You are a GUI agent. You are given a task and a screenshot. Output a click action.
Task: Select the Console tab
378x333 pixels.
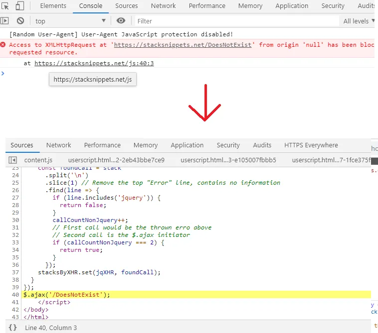point(91,6)
